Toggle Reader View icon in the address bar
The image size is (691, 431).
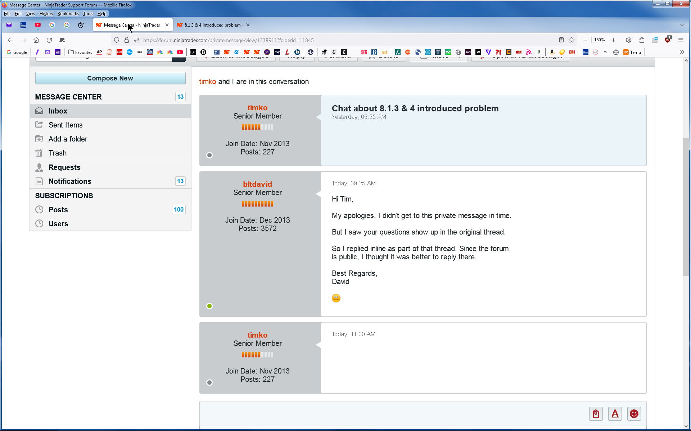(x=561, y=40)
